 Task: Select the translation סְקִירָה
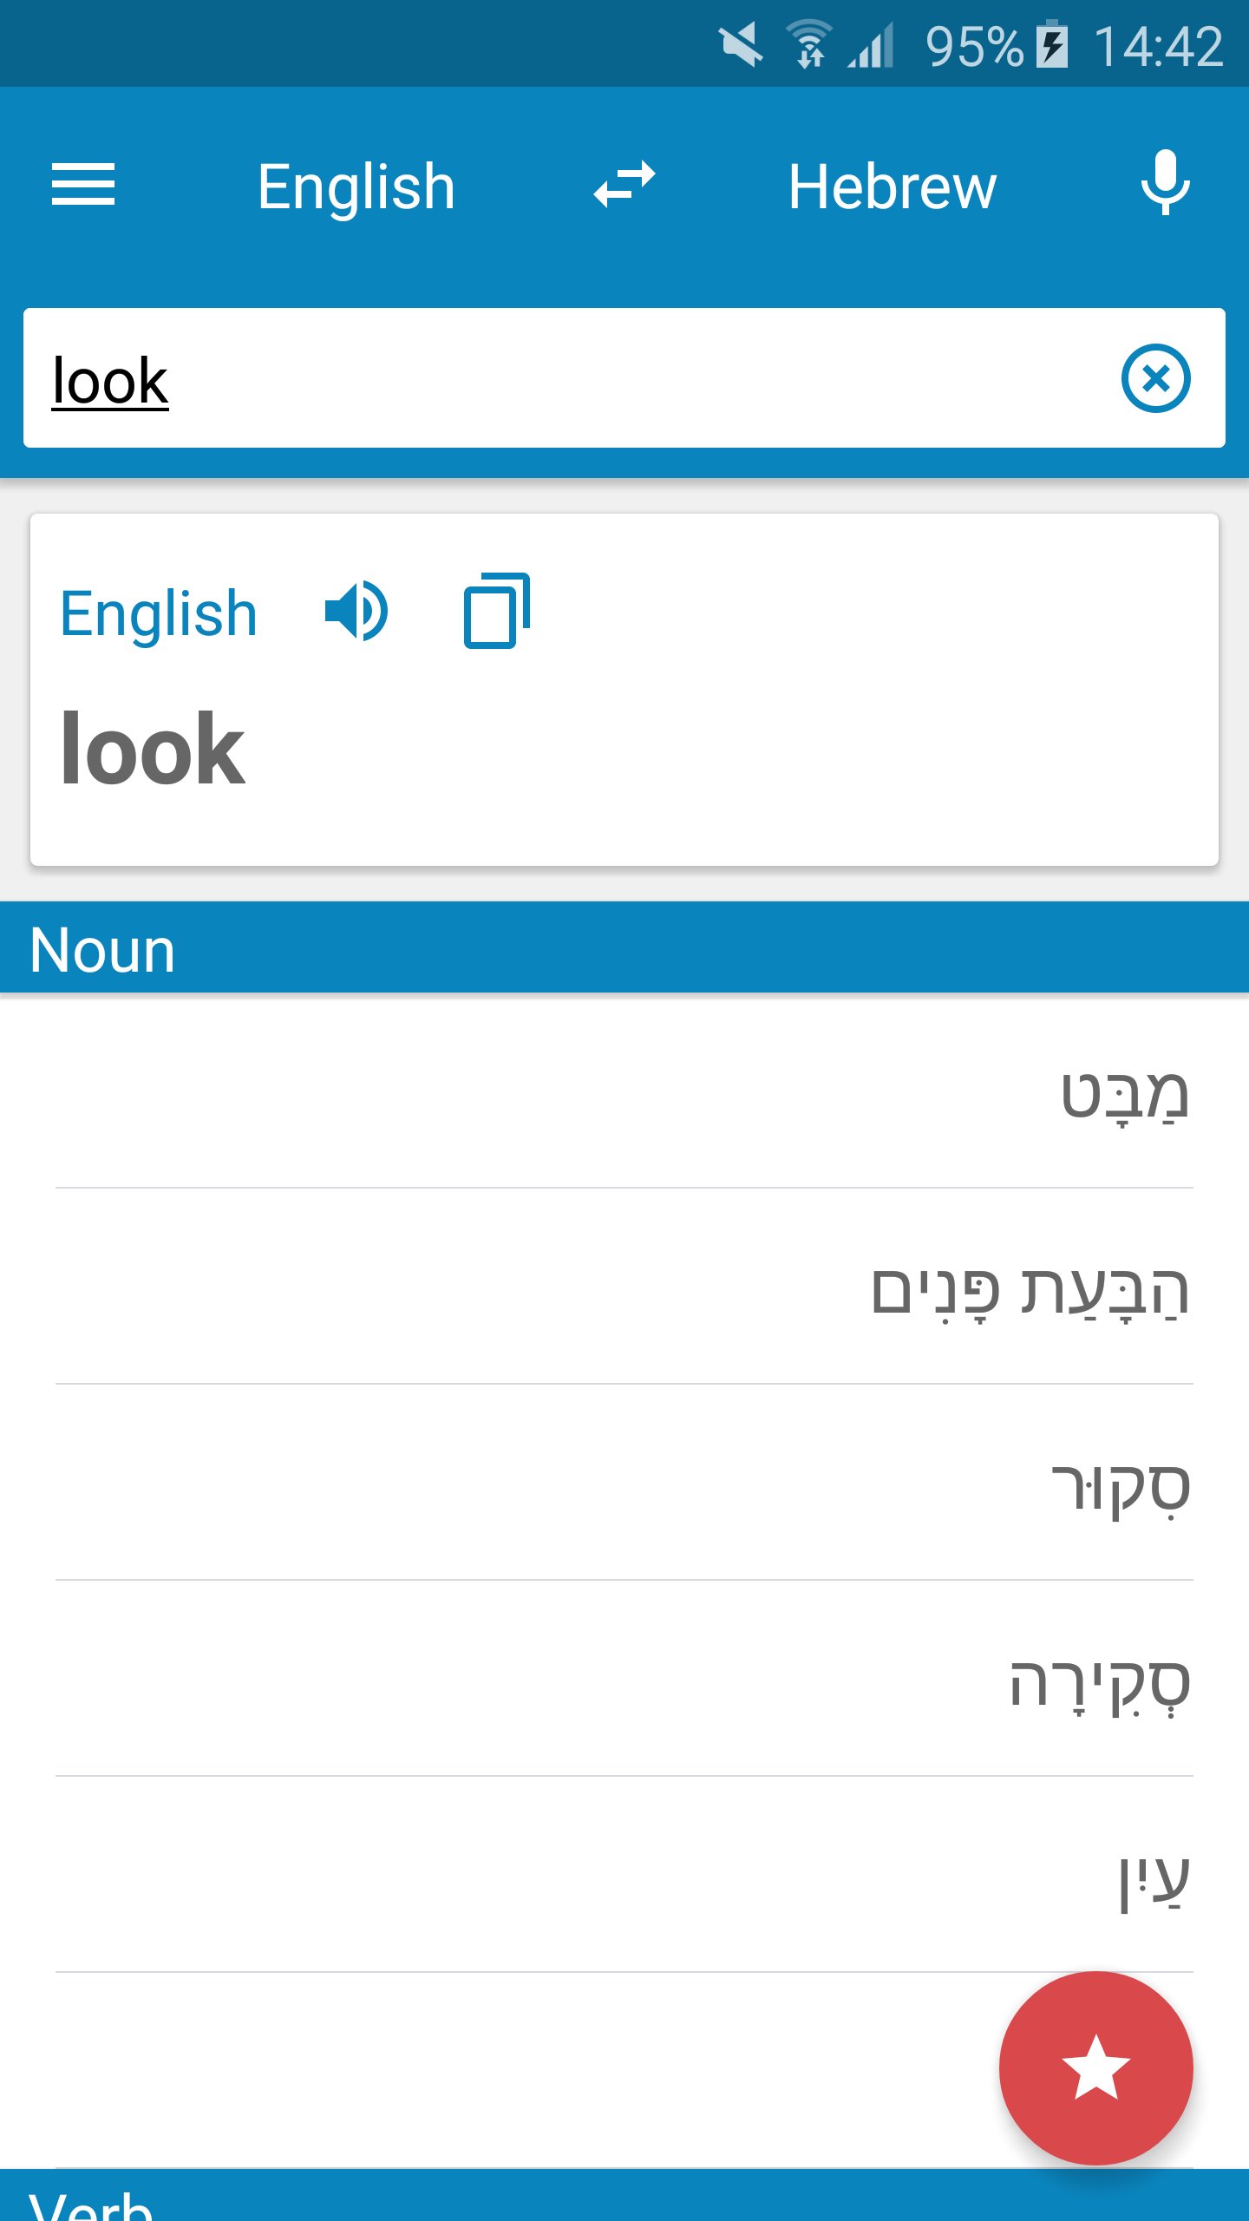pyautogui.click(x=1099, y=1683)
